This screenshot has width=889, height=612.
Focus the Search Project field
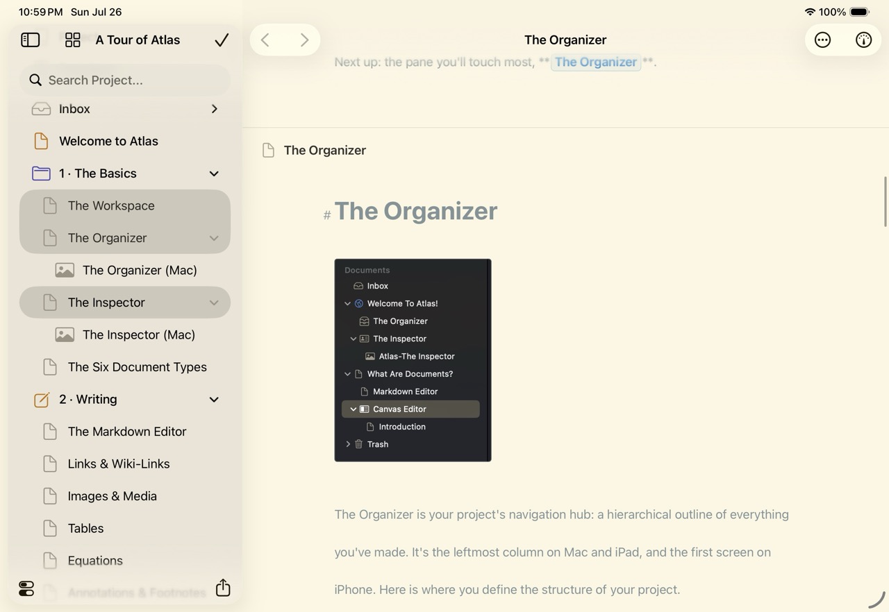pos(125,80)
